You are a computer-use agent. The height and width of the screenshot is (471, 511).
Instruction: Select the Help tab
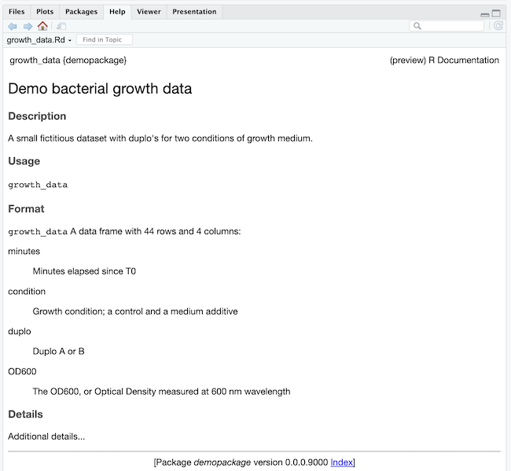pos(117,12)
